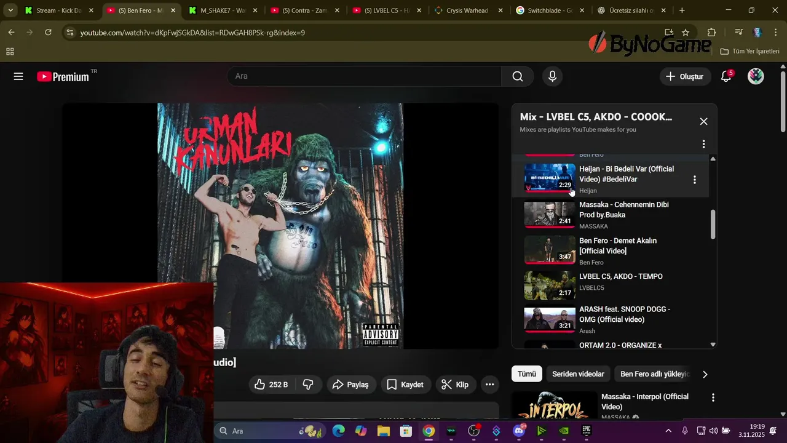Viewport: 787px width, 443px height.
Task: Select Ben Fero - Demet Akalın playlist item
Action: (x=610, y=251)
